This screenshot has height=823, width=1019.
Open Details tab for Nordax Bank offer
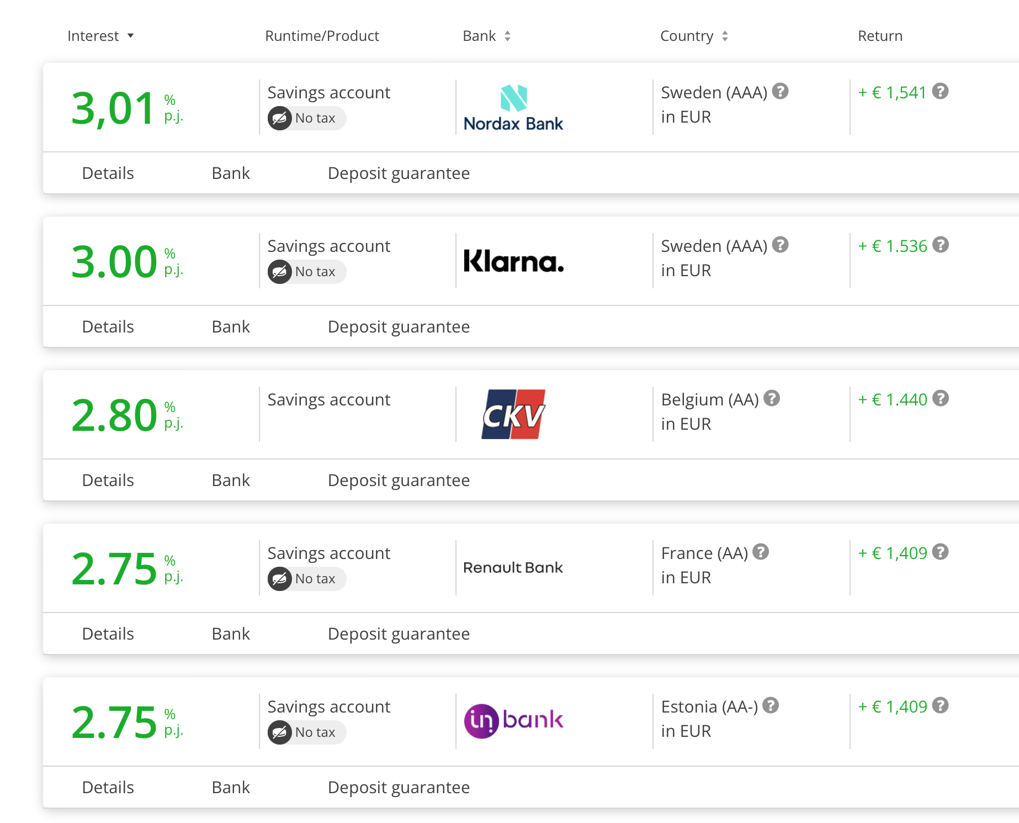coord(108,173)
